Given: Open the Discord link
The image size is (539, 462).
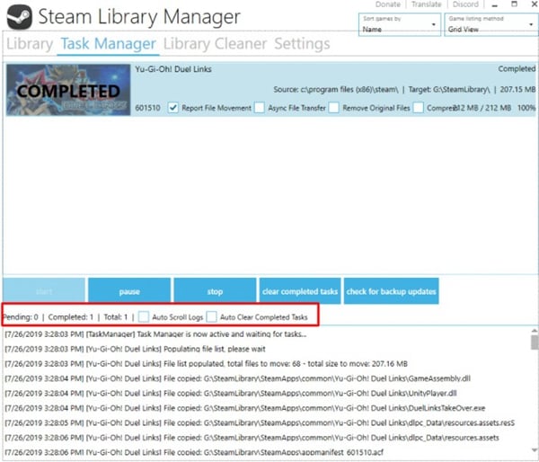Looking at the screenshot, I should [465, 4].
